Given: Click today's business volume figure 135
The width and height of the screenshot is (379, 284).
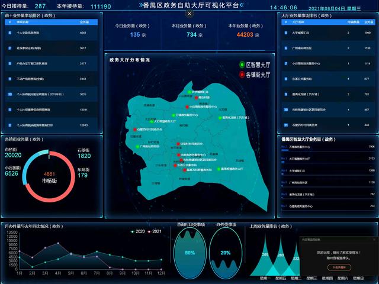Looking at the screenshot, I should (x=135, y=34).
